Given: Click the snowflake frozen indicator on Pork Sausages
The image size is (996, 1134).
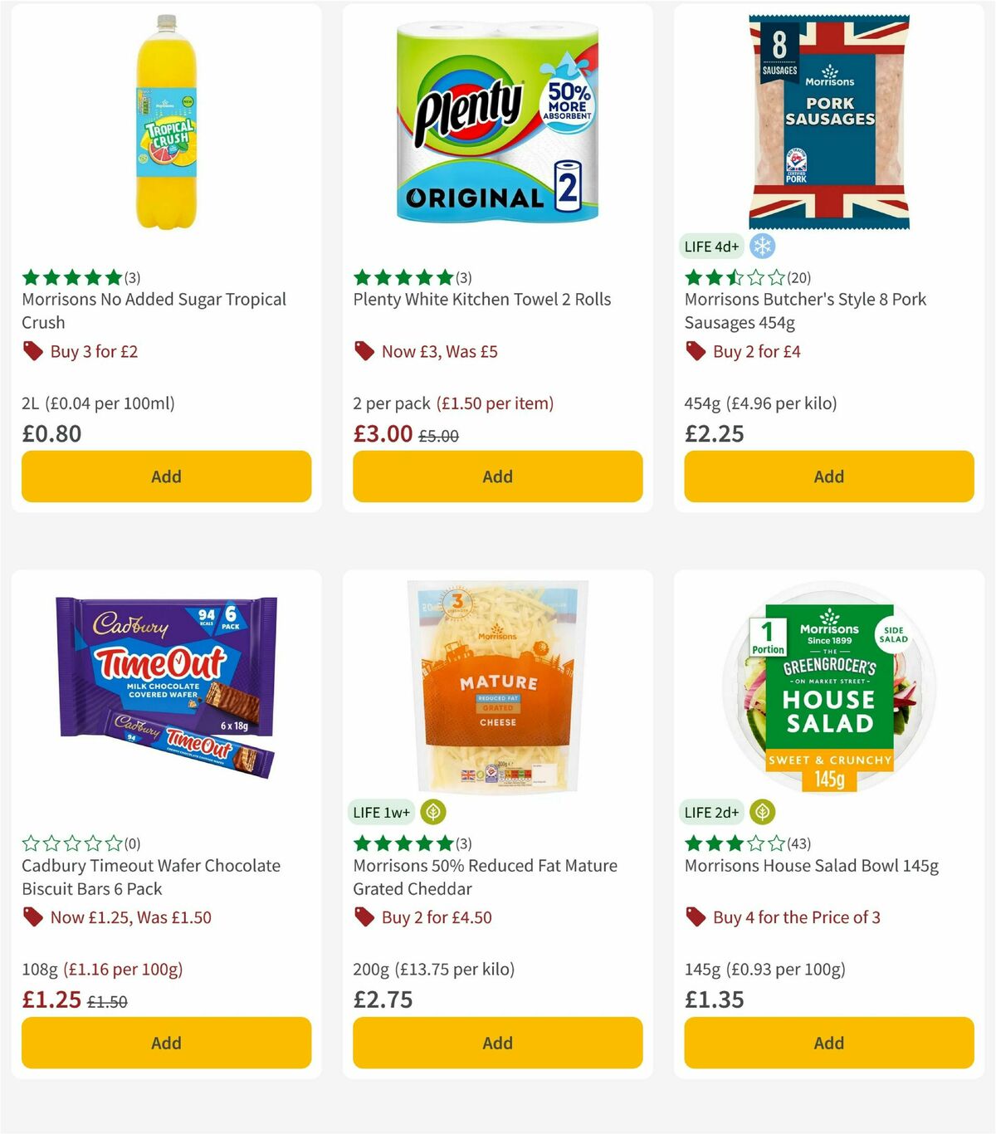Looking at the screenshot, I should [x=762, y=247].
